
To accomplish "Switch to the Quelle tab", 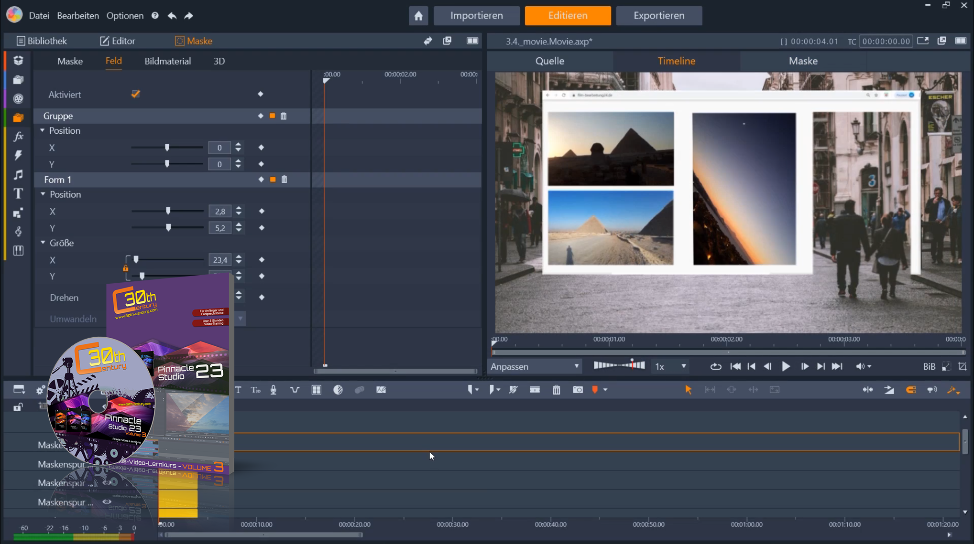I will [549, 61].
